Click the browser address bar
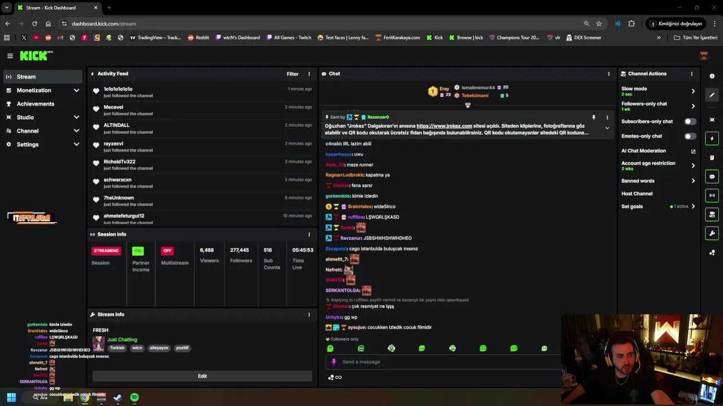 tap(322, 24)
